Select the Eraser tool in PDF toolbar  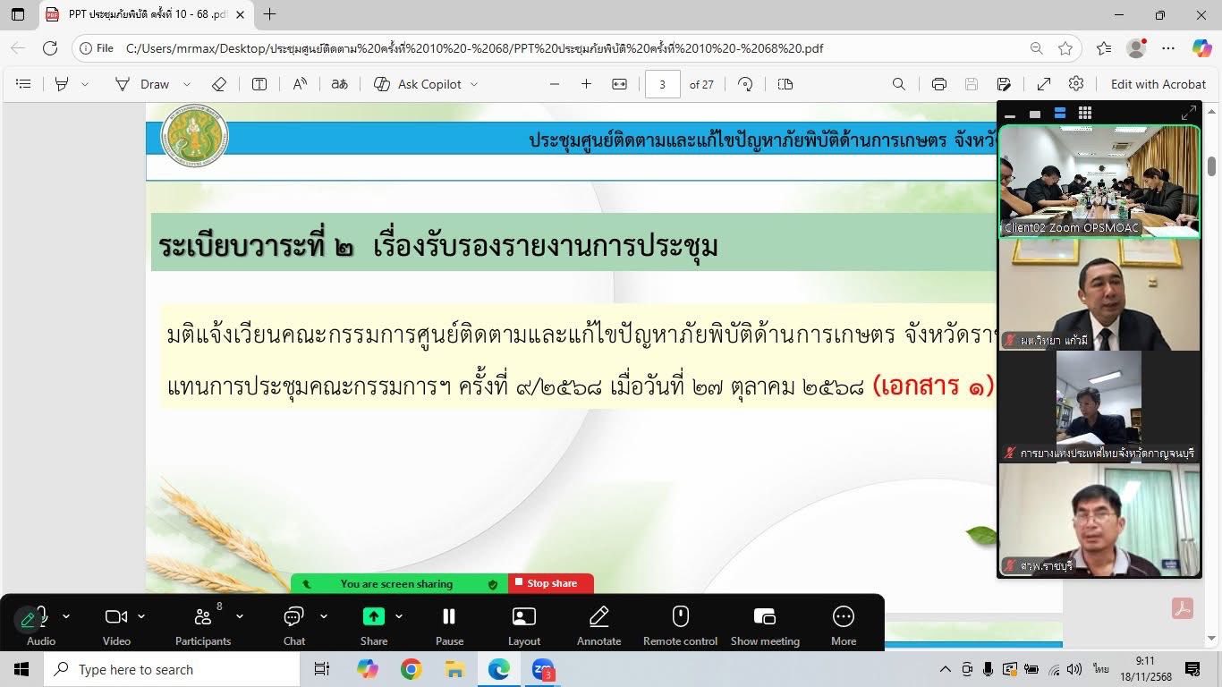pyautogui.click(x=219, y=84)
